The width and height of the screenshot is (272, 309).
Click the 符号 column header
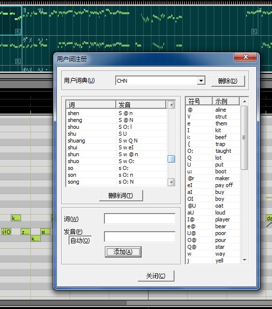pos(199,101)
